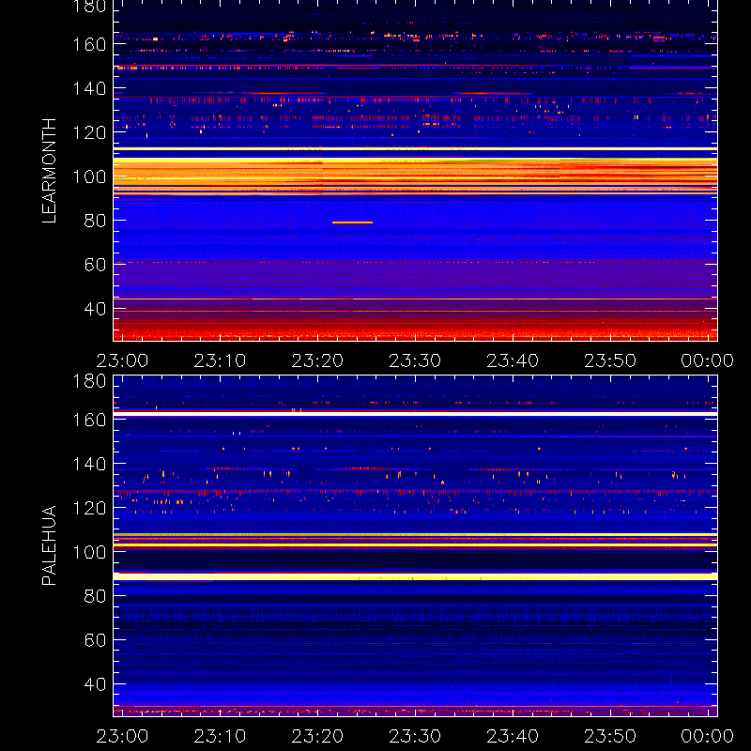The height and width of the screenshot is (751, 751).
Task: Pick the 120 frequency tick on Learmonth axis
Action: point(89,132)
